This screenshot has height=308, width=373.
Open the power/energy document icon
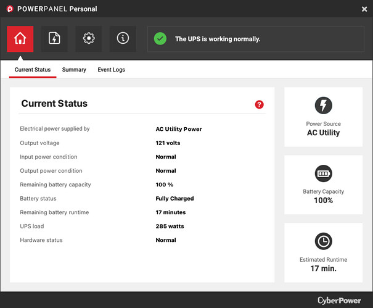54,39
